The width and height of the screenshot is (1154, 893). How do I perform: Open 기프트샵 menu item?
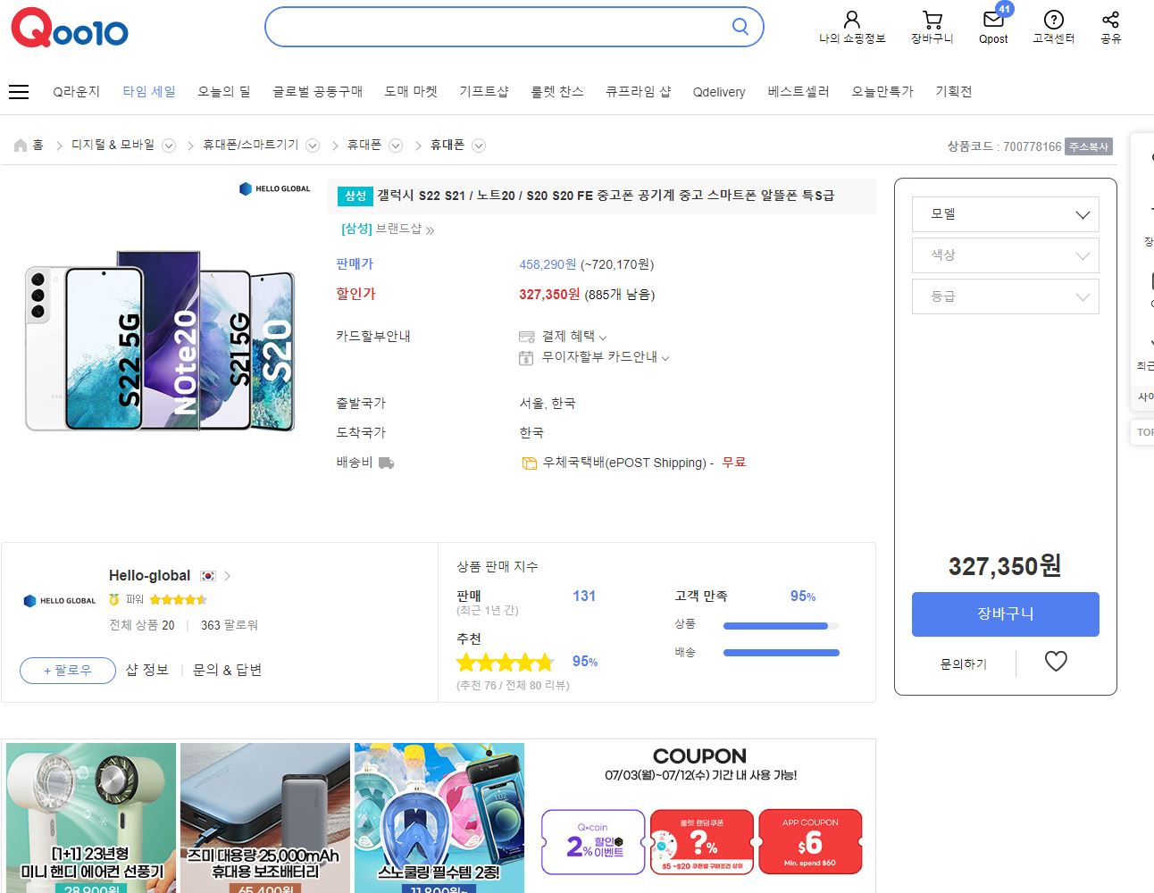(x=484, y=92)
